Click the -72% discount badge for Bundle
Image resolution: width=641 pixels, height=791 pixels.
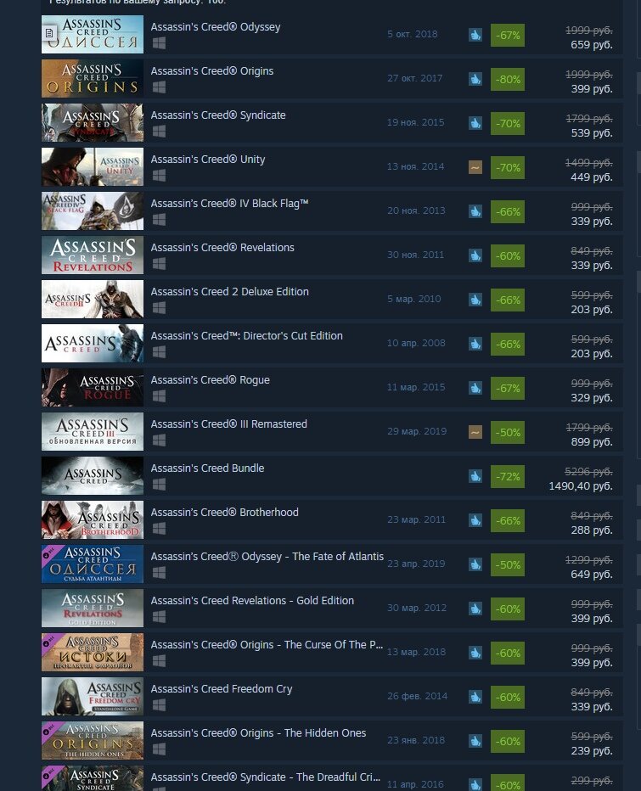508,476
